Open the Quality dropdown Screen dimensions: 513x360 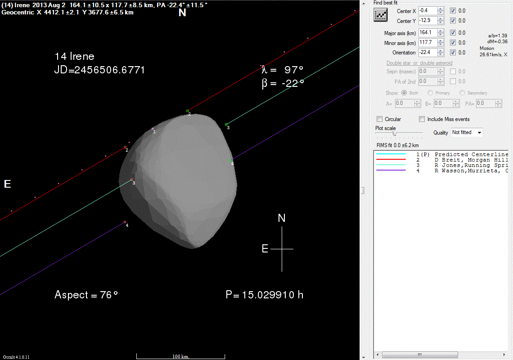pos(479,133)
